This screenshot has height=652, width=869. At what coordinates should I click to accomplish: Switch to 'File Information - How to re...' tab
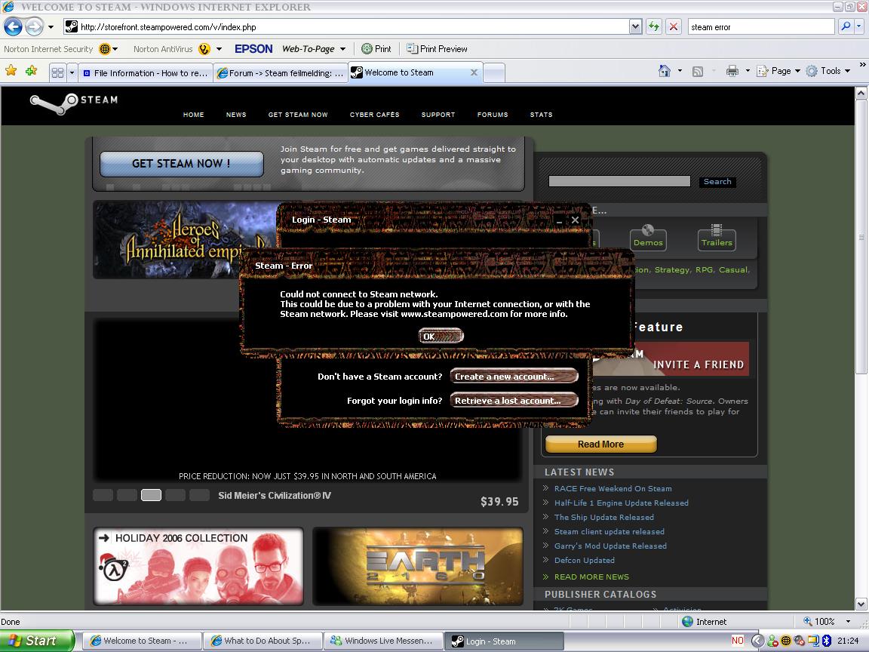click(x=145, y=72)
